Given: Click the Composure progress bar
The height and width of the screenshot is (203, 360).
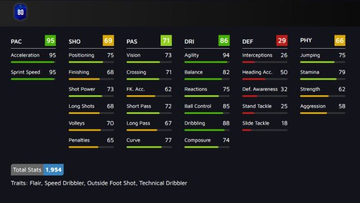Looking at the screenshot, I should (207, 147).
